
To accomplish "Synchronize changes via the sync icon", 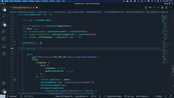I will [21, 96].
